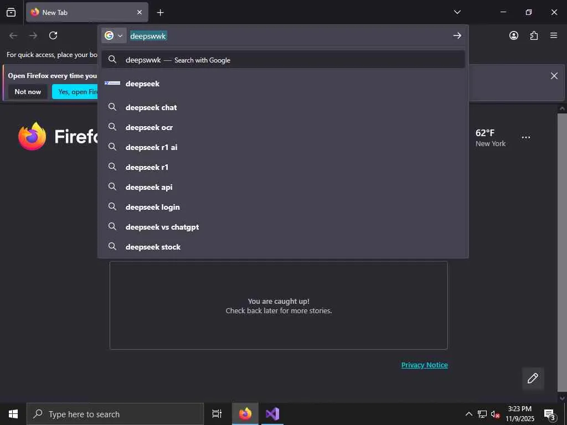Pick the 'deepseek chat' suggestion
The width and height of the screenshot is (567, 425).
[x=283, y=107]
